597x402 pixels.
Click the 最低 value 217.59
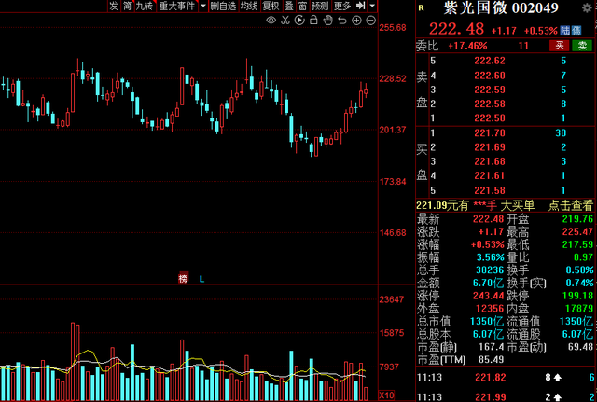tap(577, 244)
